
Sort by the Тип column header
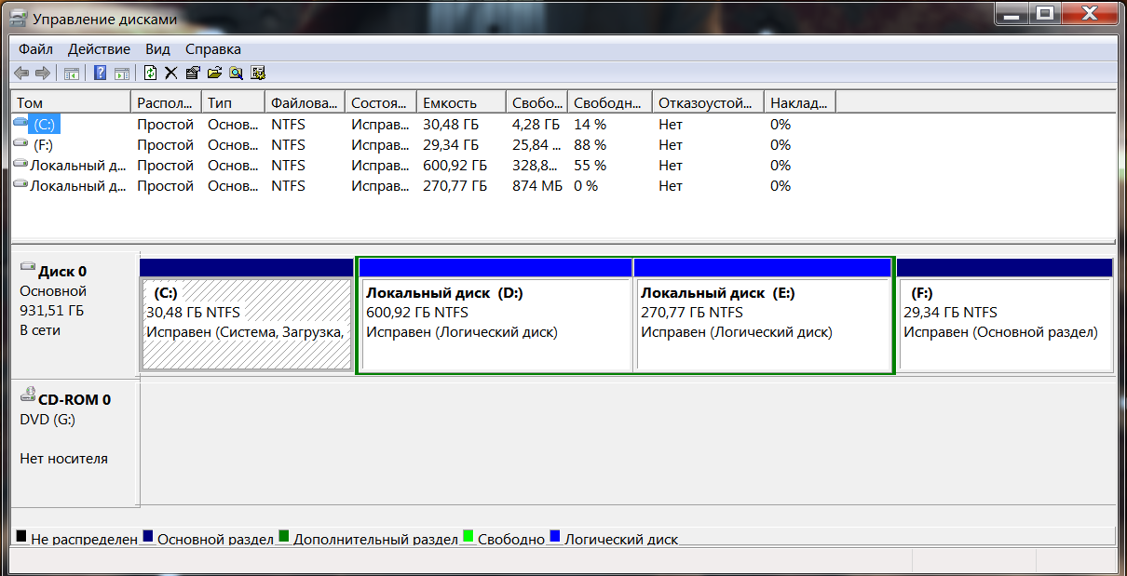(x=233, y=102)
